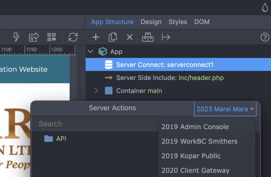The image size is (271, 177).
Task: Click the share export arrow icon
Action: click(x=34, y=37)
